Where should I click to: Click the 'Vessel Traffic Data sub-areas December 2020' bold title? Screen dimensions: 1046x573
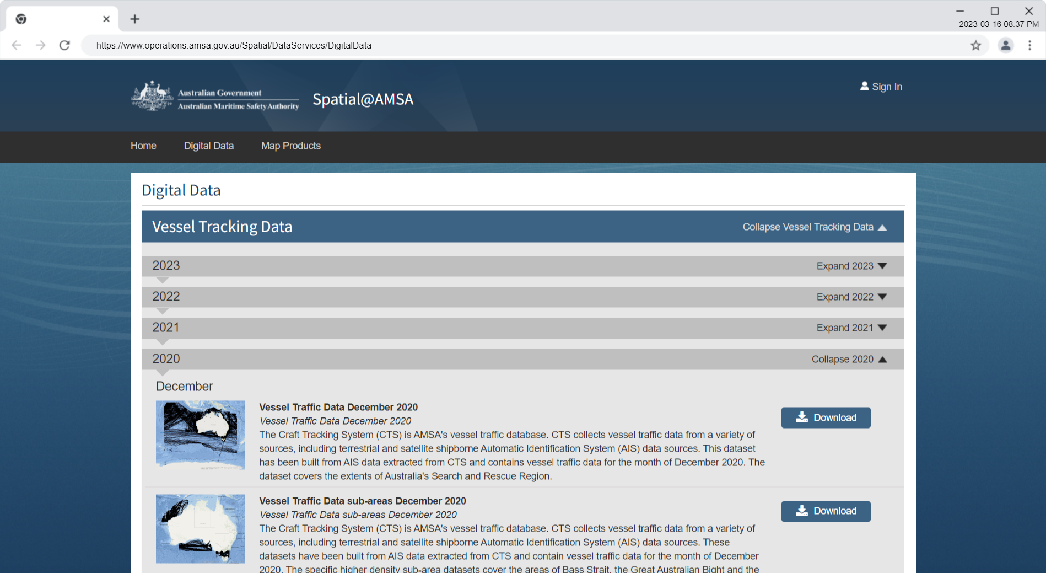point(363,501)
